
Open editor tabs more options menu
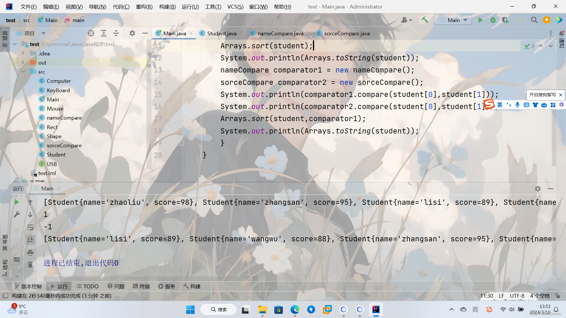550,33
